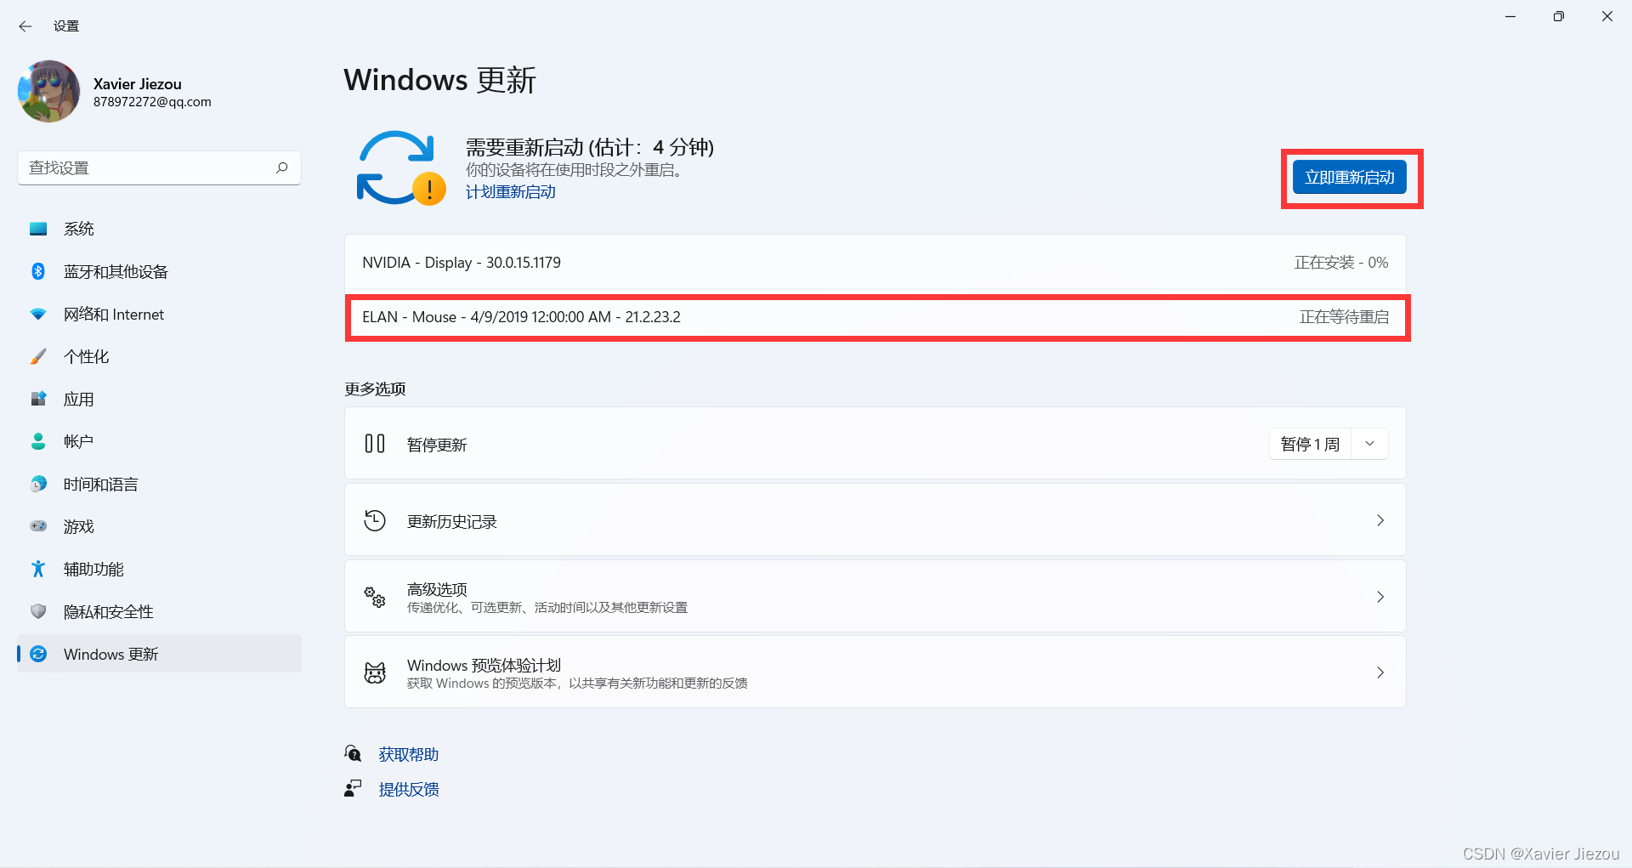Viewport: 1632px width, 868px height.
Task: Click the 更多选项 section label
Action: 375,389
